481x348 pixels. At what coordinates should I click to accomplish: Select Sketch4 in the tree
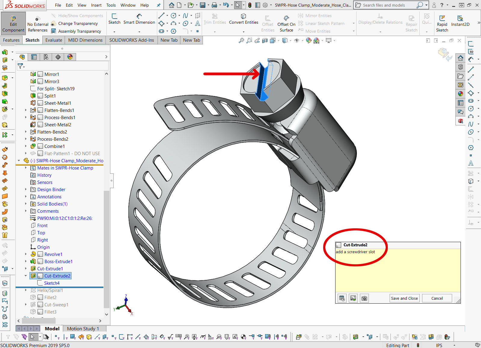click(x=52, y=283)
